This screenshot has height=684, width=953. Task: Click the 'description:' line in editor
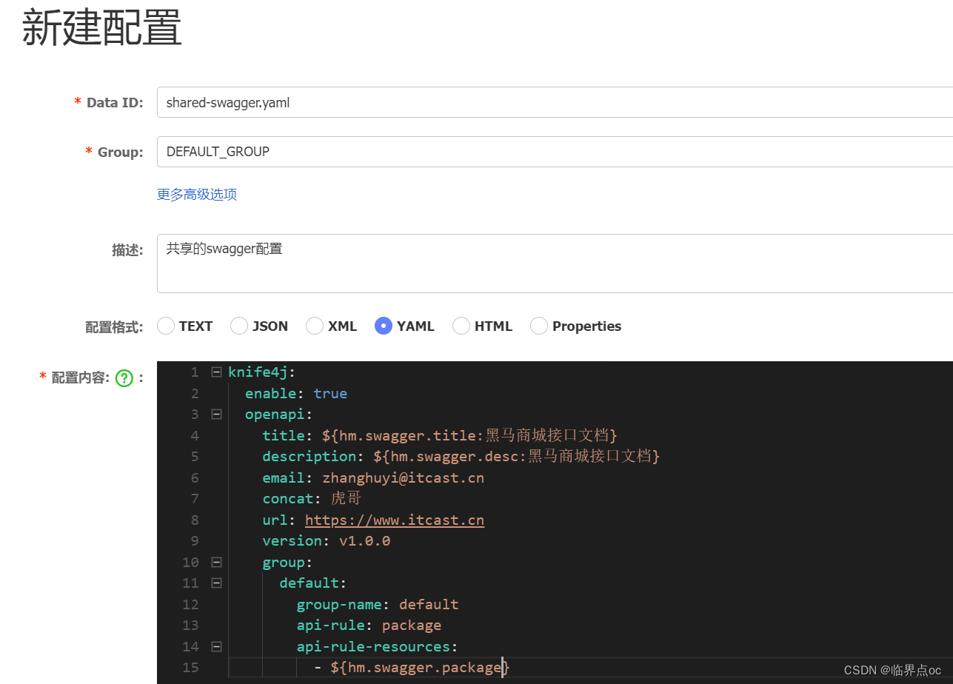coord(461,456)
